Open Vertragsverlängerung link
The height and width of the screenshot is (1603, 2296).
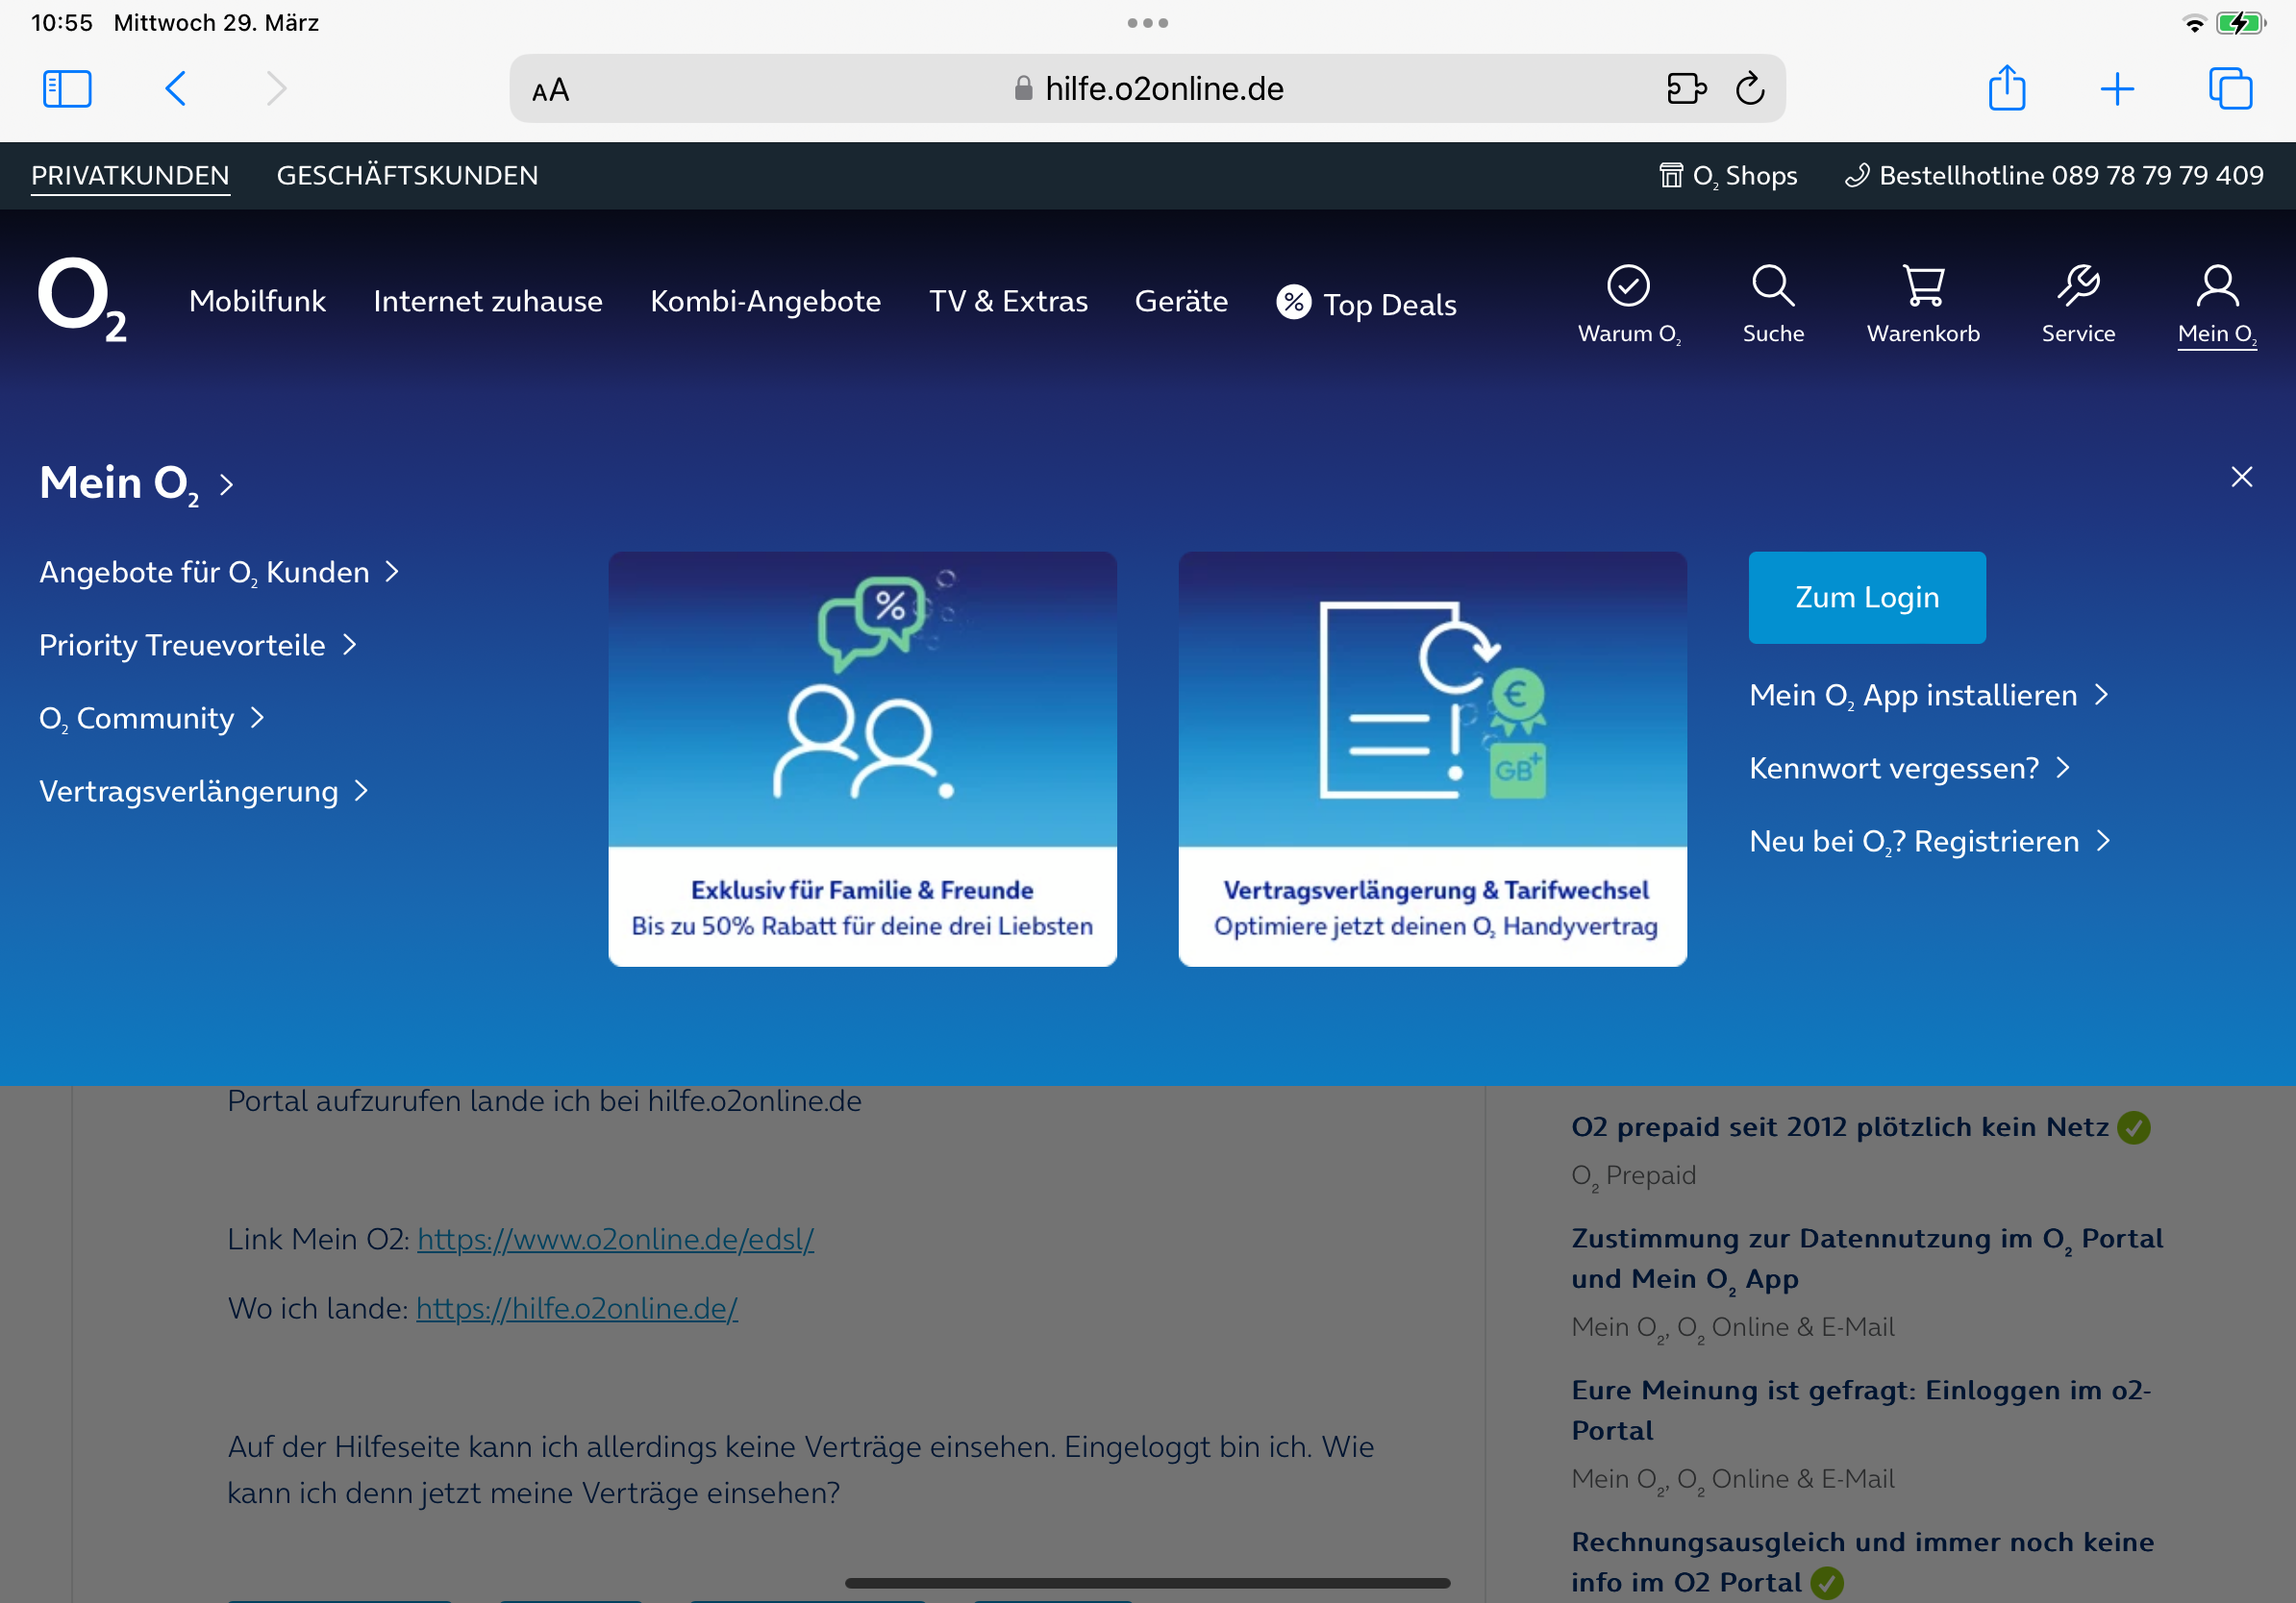click(204, 792)
